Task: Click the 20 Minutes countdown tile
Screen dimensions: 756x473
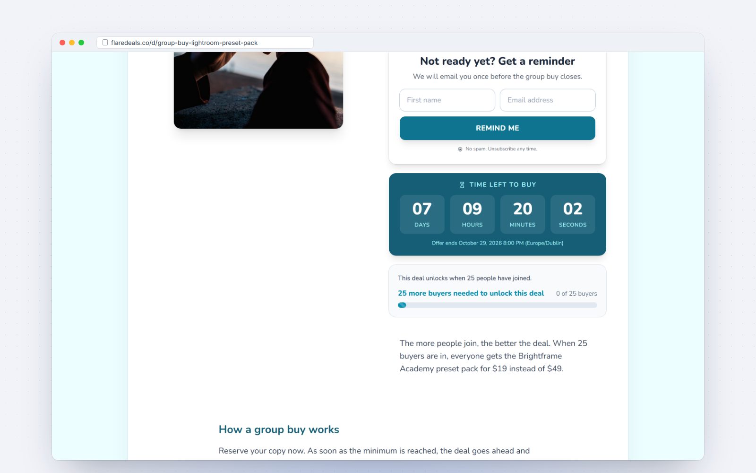Action: tap(523, 214)
